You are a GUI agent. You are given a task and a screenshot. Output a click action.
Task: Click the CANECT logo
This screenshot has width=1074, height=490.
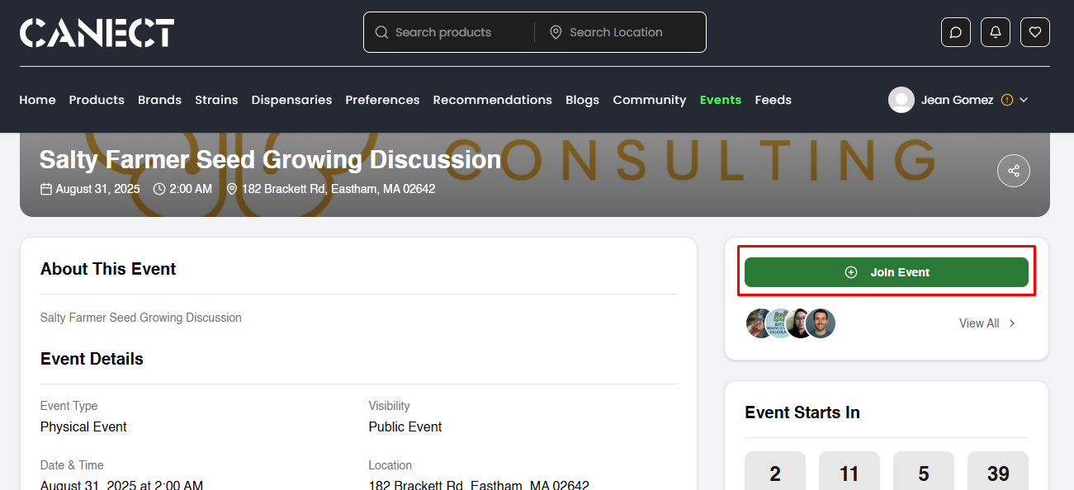click(x=97, y=33)
